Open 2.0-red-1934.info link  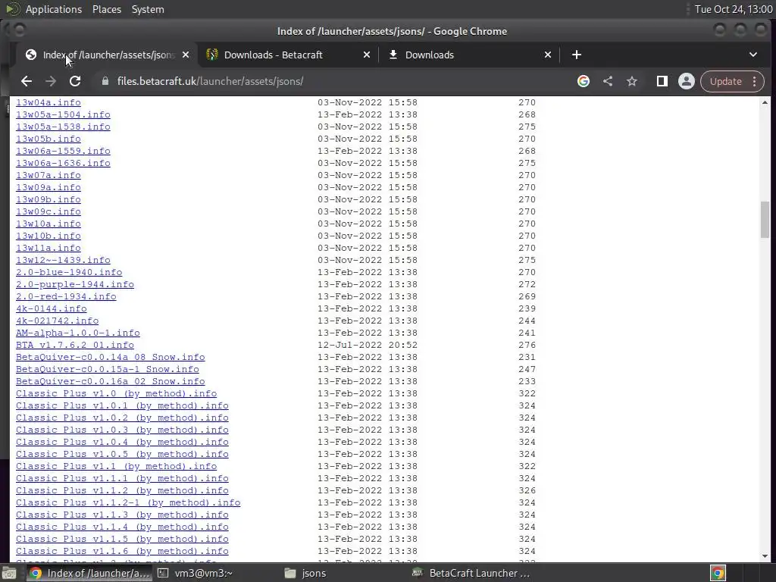pos(66,296)
